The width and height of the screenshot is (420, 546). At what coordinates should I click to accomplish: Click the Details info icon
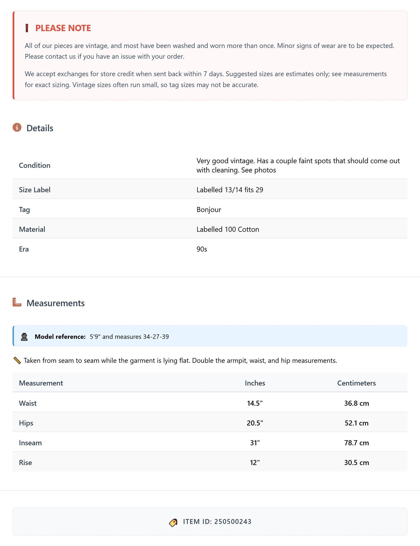(x=17, y=127)
